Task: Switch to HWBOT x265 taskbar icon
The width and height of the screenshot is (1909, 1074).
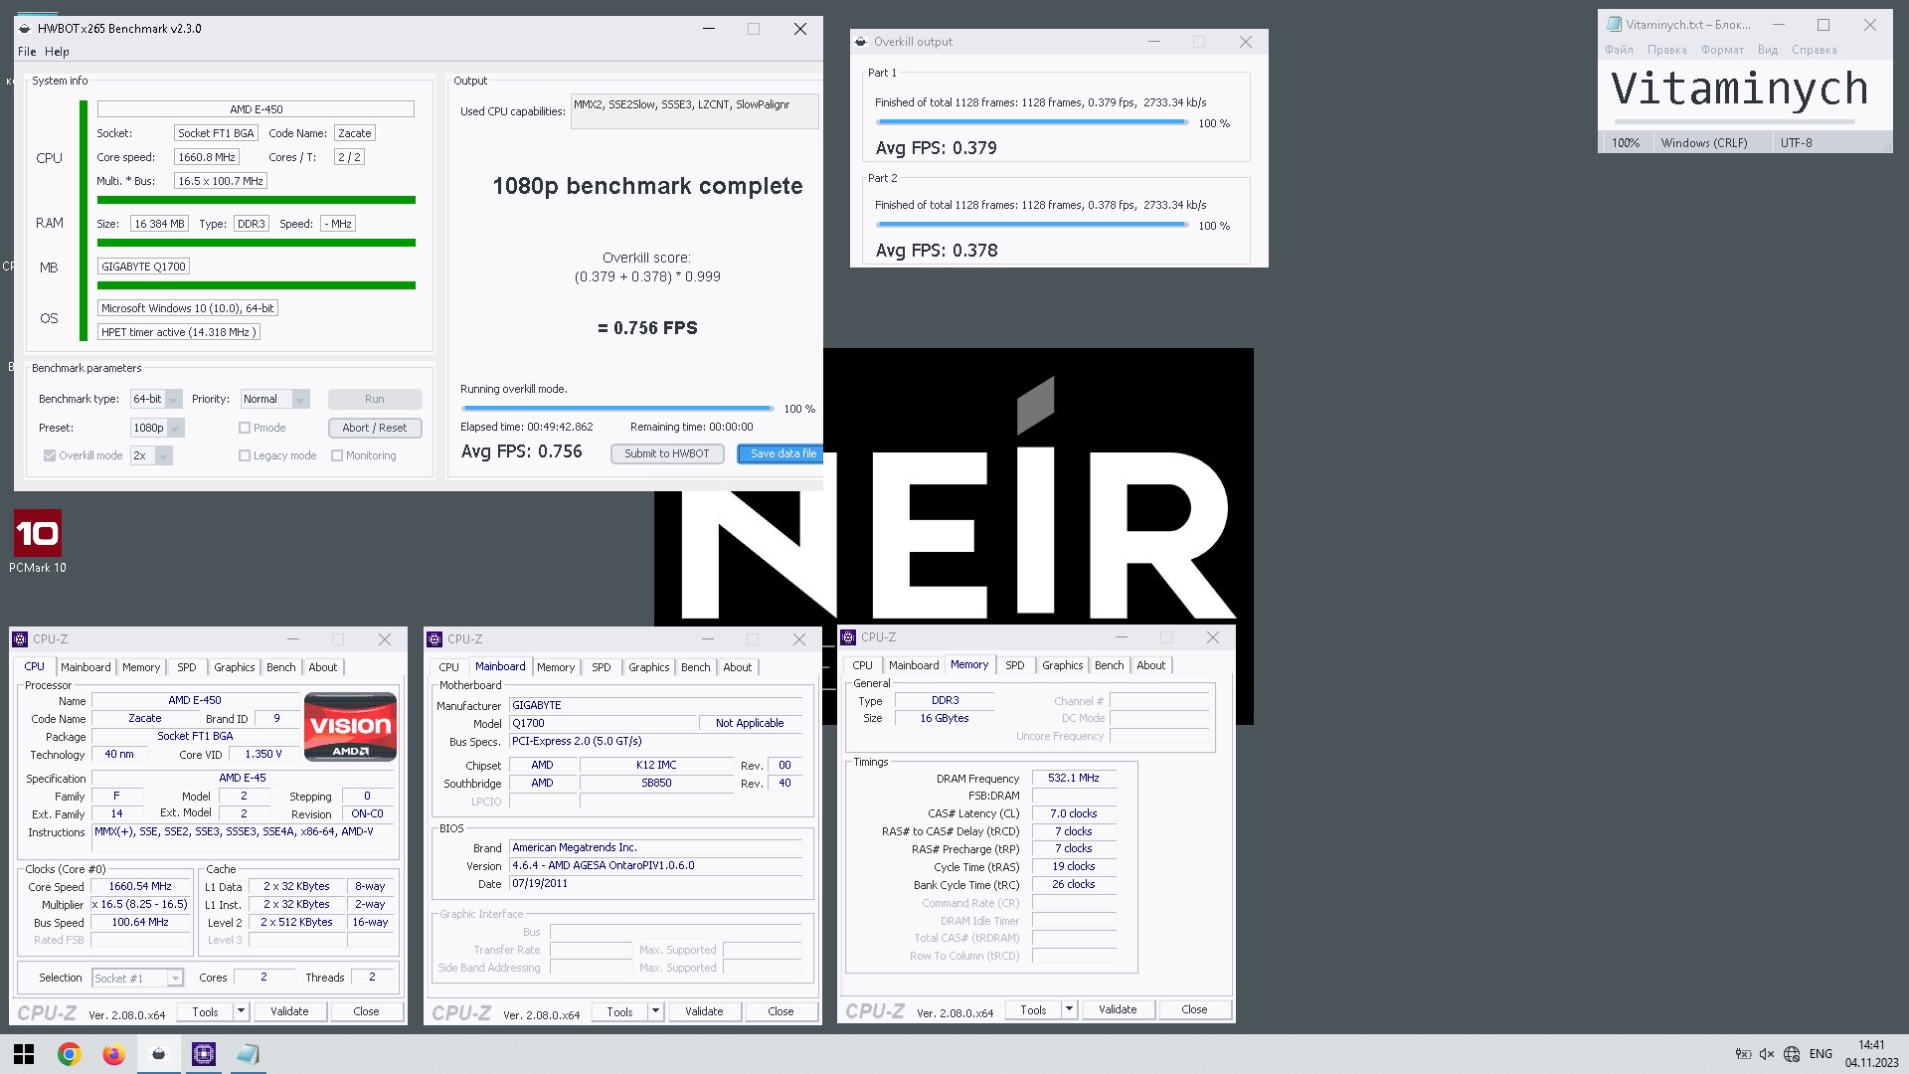Action: coord(158,1054)
